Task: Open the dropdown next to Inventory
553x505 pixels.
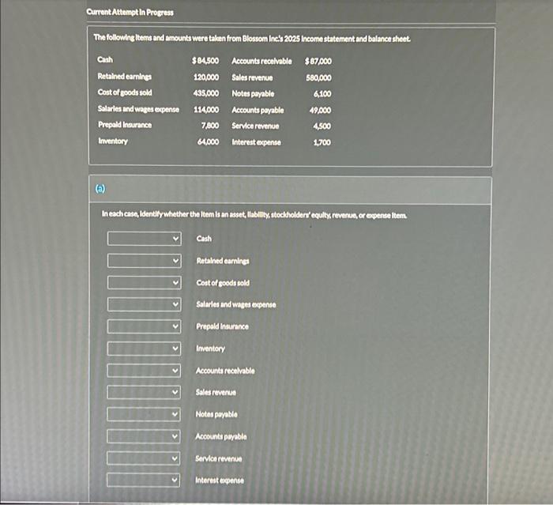Action: (145, 349)
